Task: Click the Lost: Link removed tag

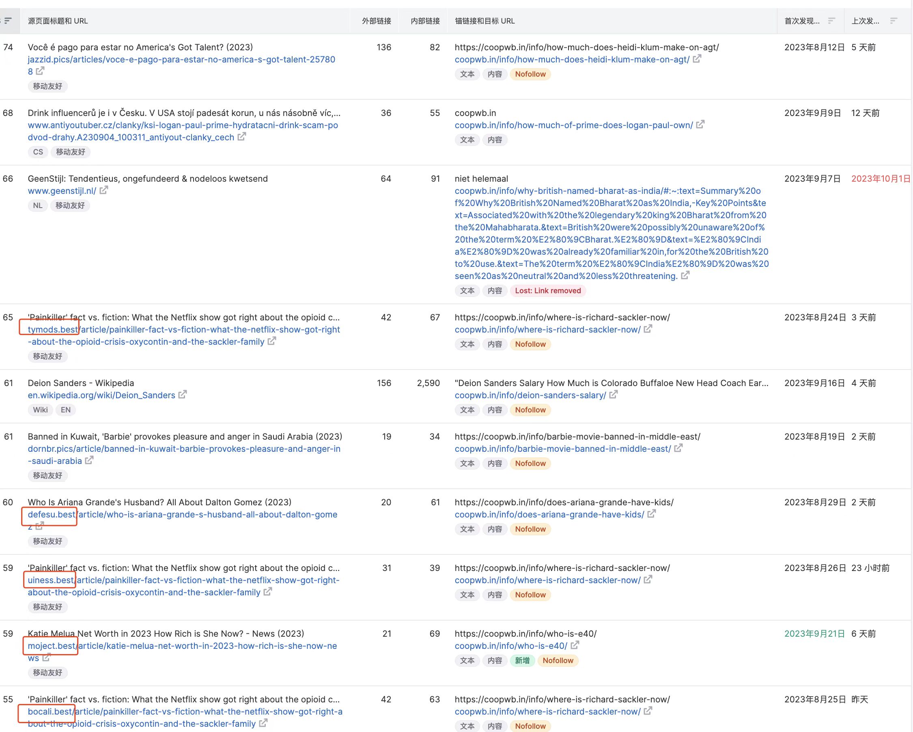Action: pyautogui.click(x=548, y=291)
